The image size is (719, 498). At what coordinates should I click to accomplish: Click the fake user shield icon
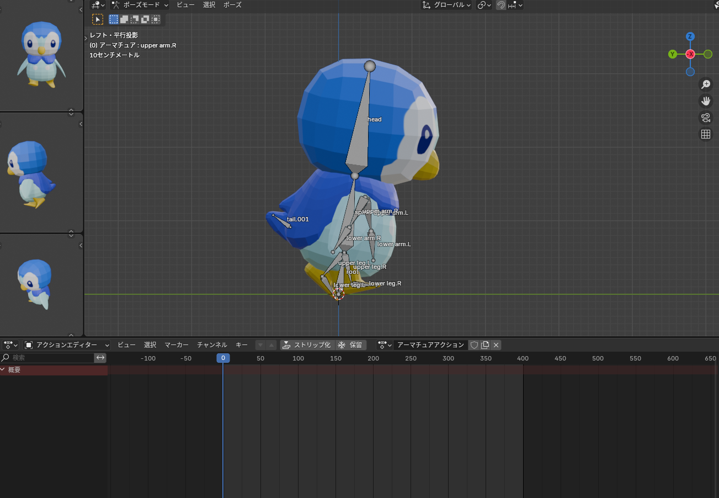point(474,345)
